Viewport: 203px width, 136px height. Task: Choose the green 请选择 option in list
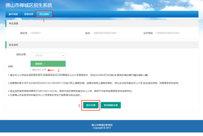(x=48, y=64)
